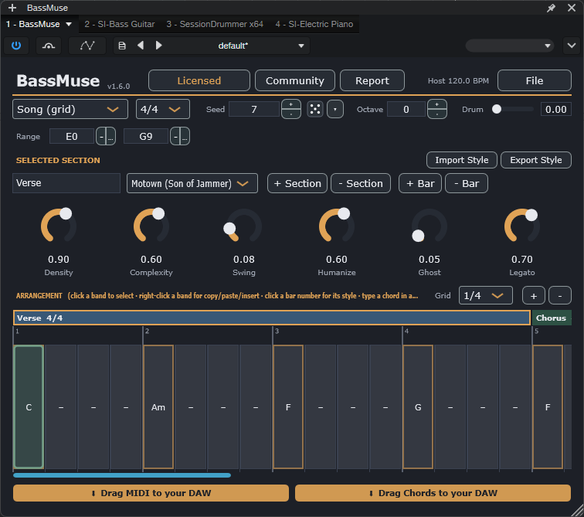Click the Ghost knob
This screenshot has height=517, width=584.
coord(429,226)
